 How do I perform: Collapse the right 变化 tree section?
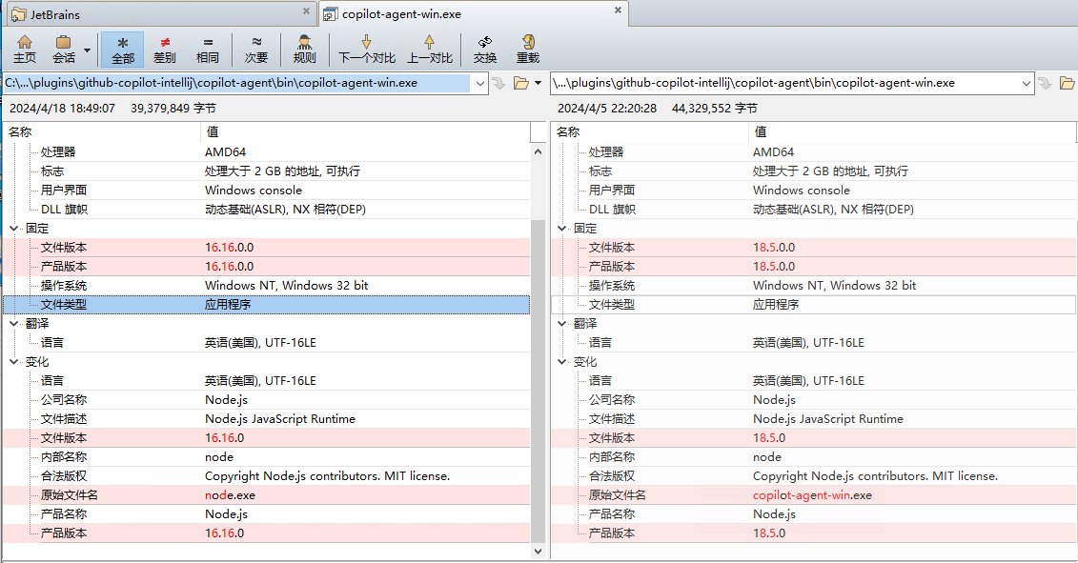561,362
